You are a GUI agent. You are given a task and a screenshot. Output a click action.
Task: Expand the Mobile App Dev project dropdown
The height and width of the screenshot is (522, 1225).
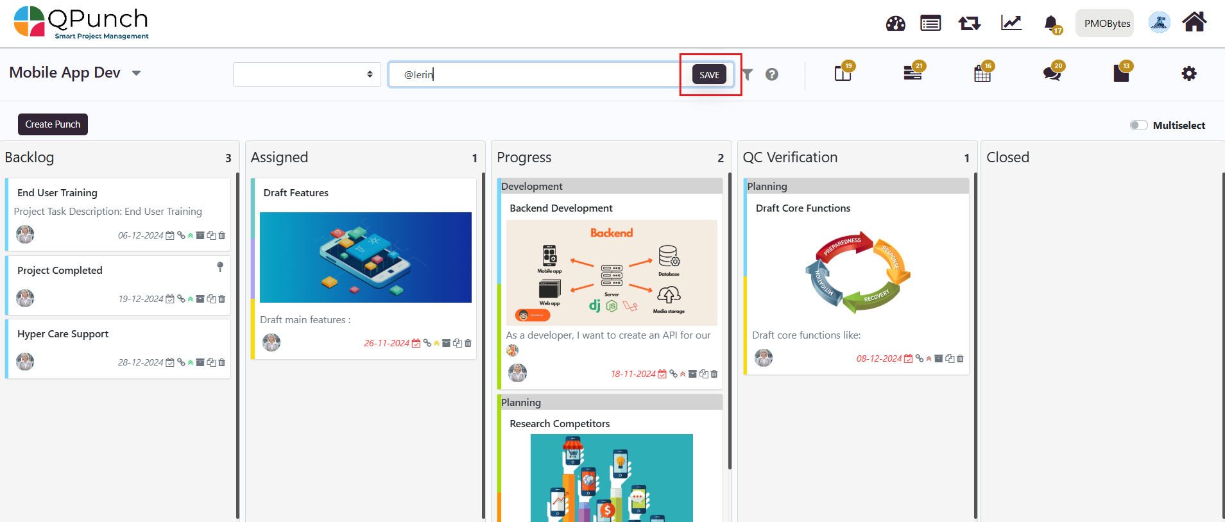[x=136, y=73]
